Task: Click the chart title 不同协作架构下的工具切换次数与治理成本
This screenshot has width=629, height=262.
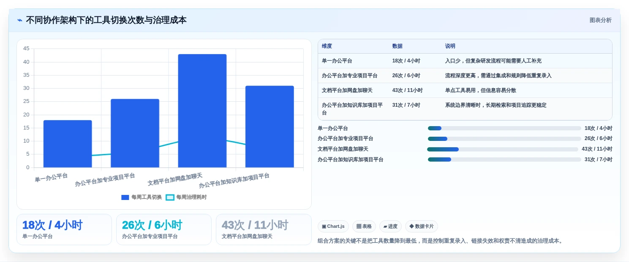Action: pos(106,20)
